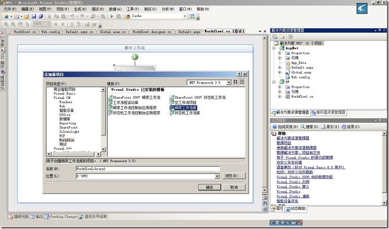Open the 错误列表 tab

point(19,217)
